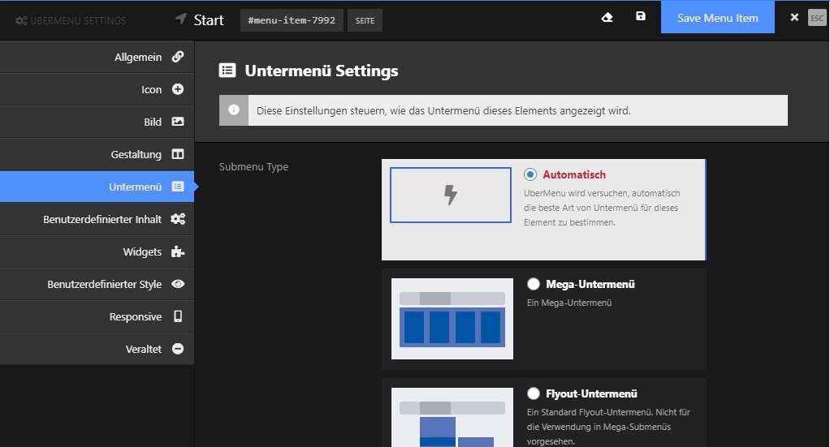Select the Automatisch radio button
The width and height of the screenshot is (830, 447).
coord(530,174)
